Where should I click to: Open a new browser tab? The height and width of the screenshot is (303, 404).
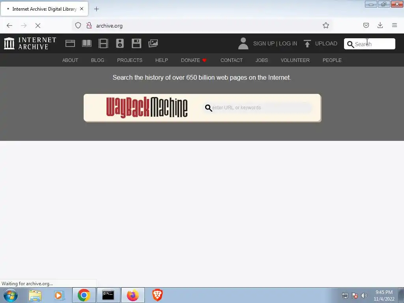(x=96, y=9)
